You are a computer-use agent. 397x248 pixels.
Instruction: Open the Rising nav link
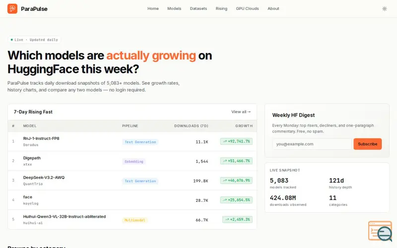point(221,8)
